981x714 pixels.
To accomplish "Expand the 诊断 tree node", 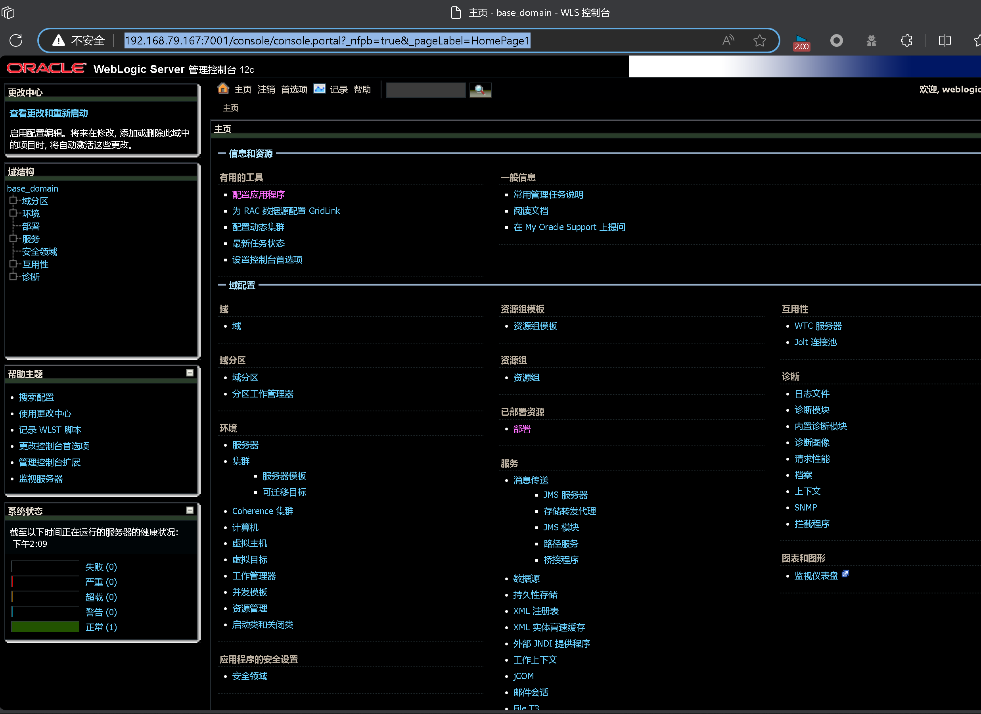I will (13, 276).
